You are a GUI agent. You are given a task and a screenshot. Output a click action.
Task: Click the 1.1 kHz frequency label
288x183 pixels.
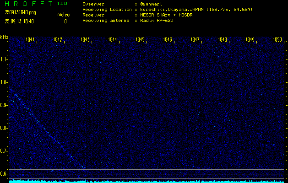[x=3, y=59]
